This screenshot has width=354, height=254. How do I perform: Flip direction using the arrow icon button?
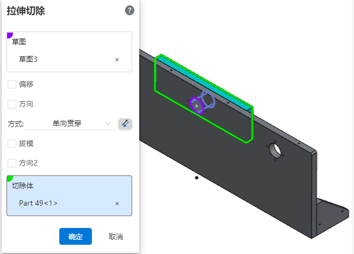tap(125, 124)
